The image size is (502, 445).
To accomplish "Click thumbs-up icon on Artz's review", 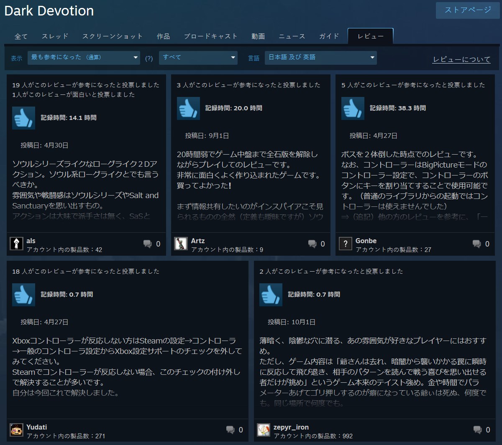I will click(x=188, y=108).
